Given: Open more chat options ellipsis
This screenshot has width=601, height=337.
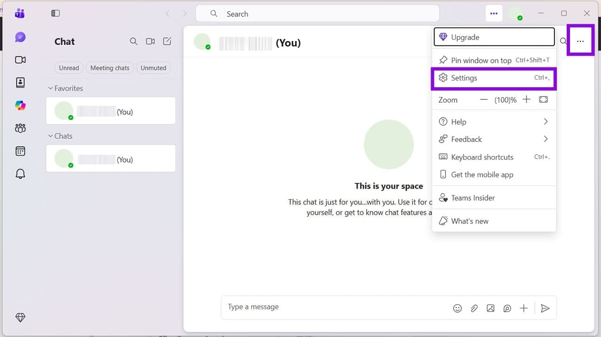Looking at the screenshot, I should (x=580, y=41).
